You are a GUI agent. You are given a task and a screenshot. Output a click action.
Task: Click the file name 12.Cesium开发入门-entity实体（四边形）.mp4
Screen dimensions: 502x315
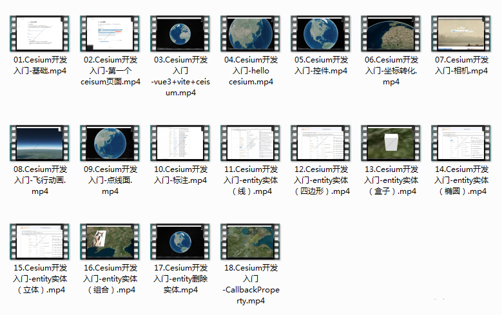321,180
